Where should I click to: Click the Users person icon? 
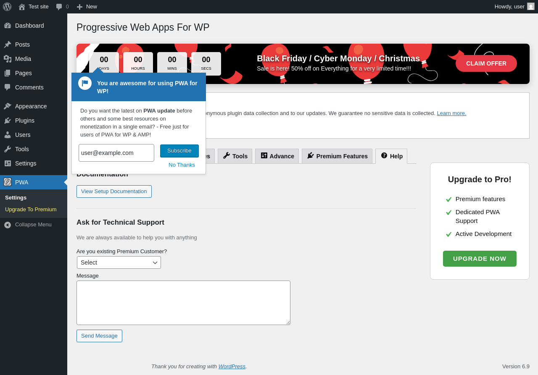(8, 135)
